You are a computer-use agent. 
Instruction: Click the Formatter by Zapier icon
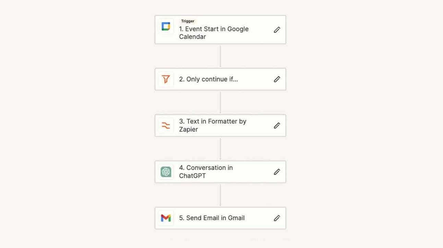[166, 125]
